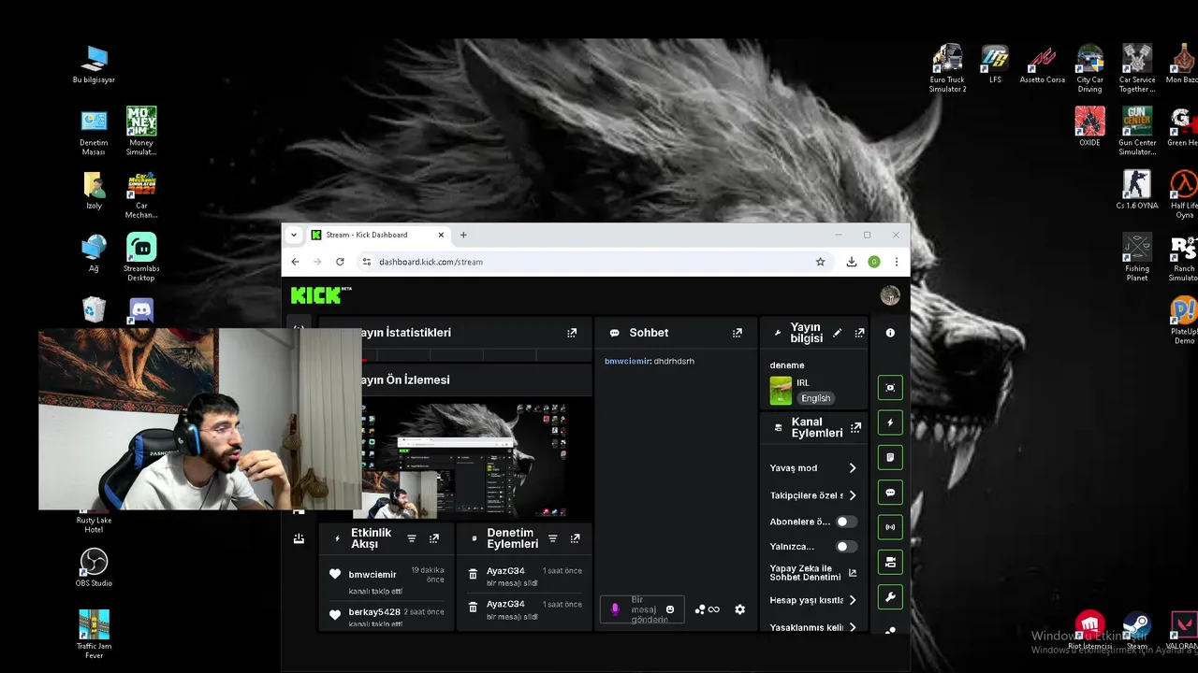Pop out the Etkinlik Akışı panel
Image resolution: width=1198 pixels, height=673 pixels.
click(x=434, y=539)
